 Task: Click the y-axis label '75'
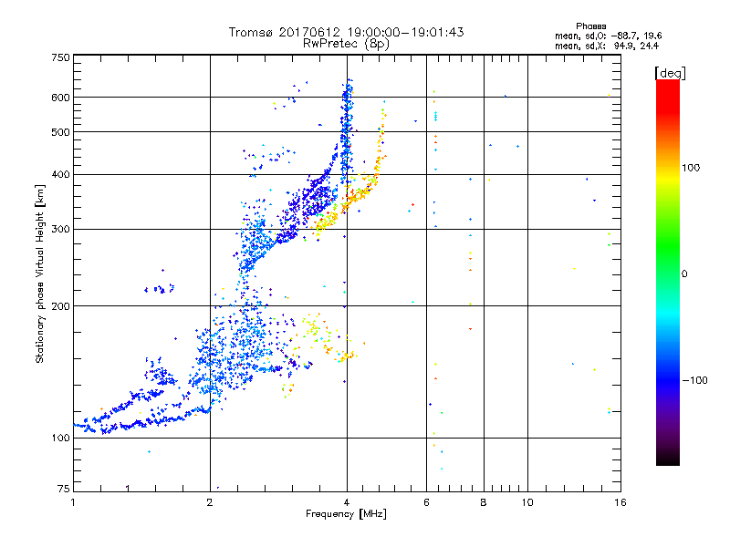tap(64, 489)
